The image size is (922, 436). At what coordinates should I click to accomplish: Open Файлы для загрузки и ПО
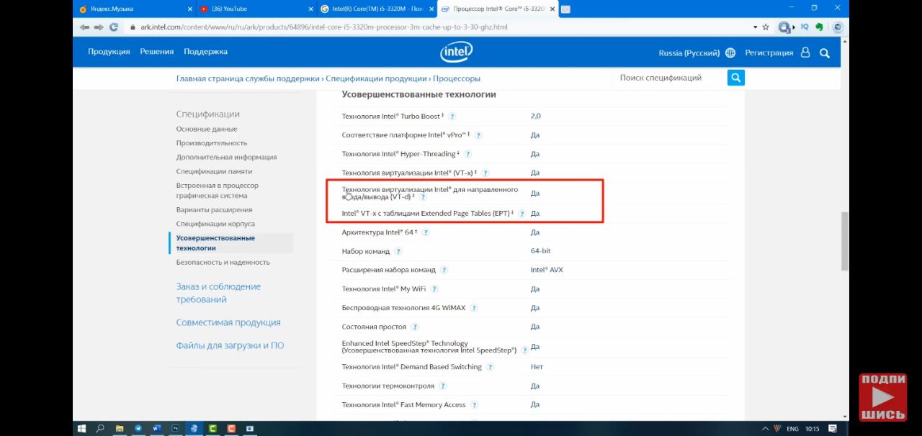click(230, 346)
